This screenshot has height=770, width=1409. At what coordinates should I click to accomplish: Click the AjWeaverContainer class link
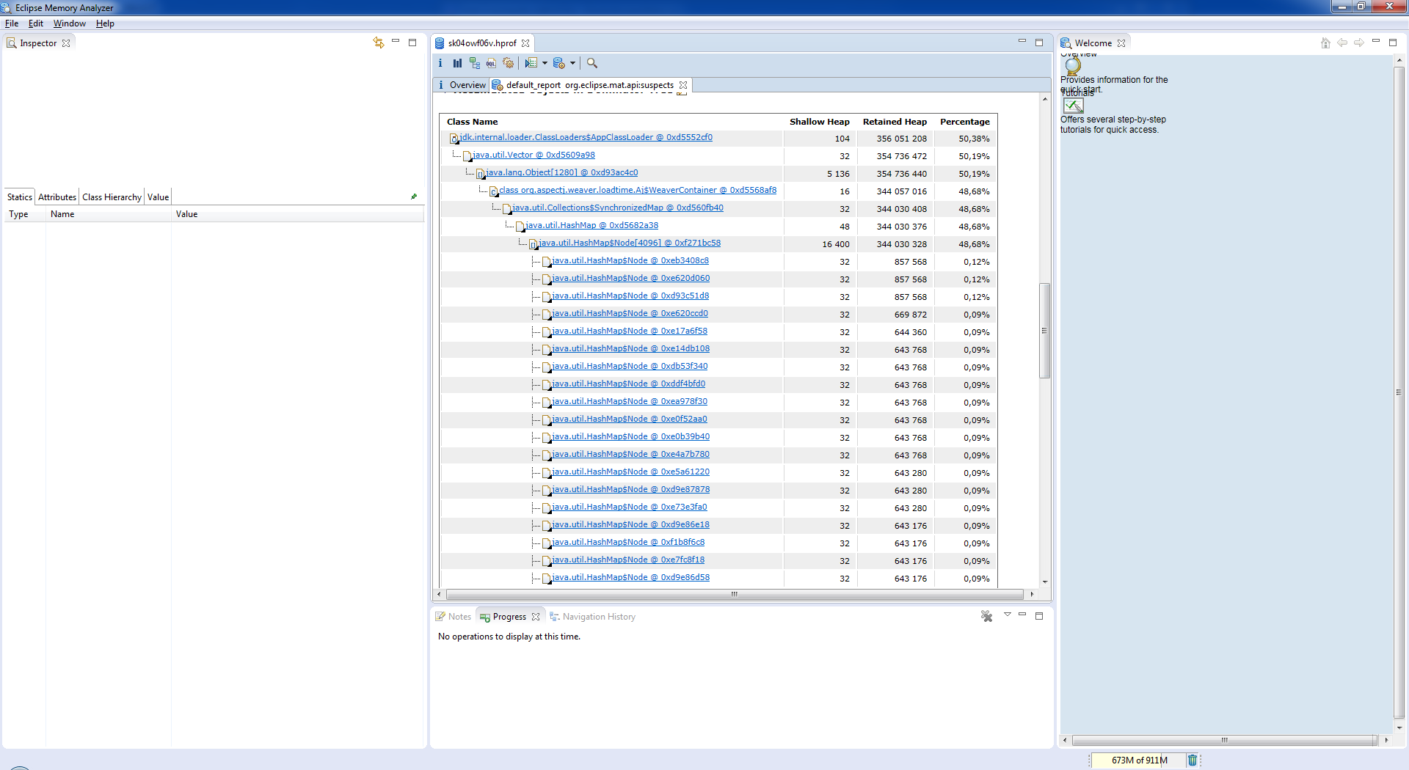pos(637,191)
